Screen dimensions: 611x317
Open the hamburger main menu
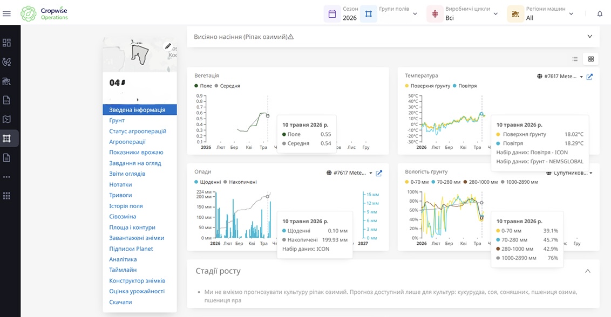click(x=6, y=13)
